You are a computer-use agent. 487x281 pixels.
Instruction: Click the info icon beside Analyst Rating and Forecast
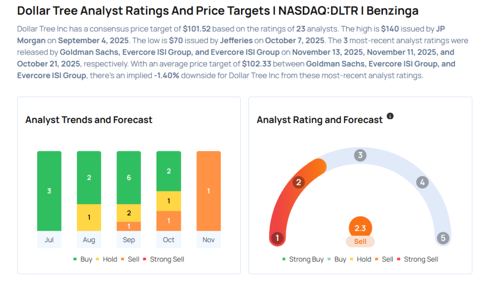coord(390,116)
